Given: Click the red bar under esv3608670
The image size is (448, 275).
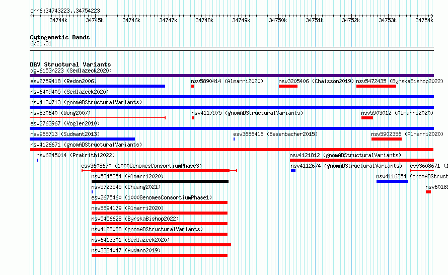Looking at the screenshot, I should pos(160,171).
